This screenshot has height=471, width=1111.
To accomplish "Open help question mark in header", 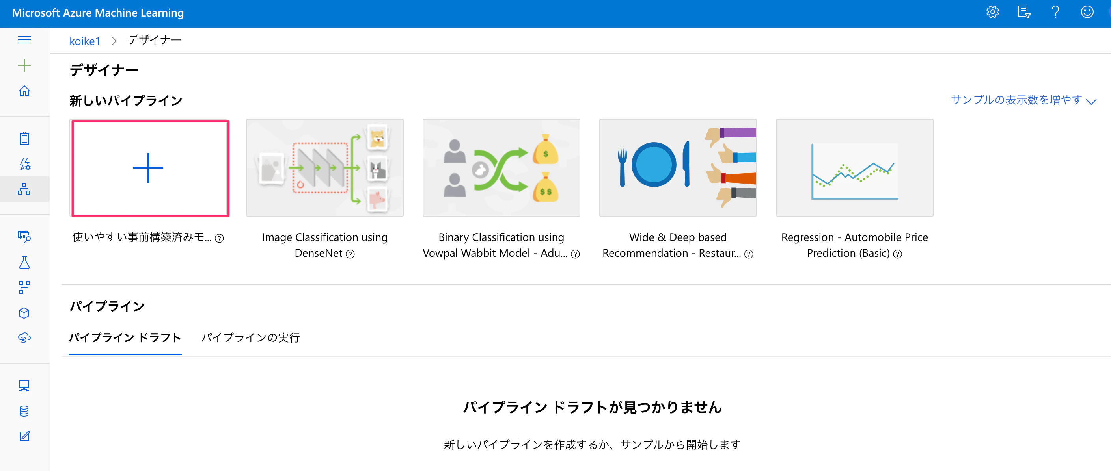I will click(x=1055, y=12).
